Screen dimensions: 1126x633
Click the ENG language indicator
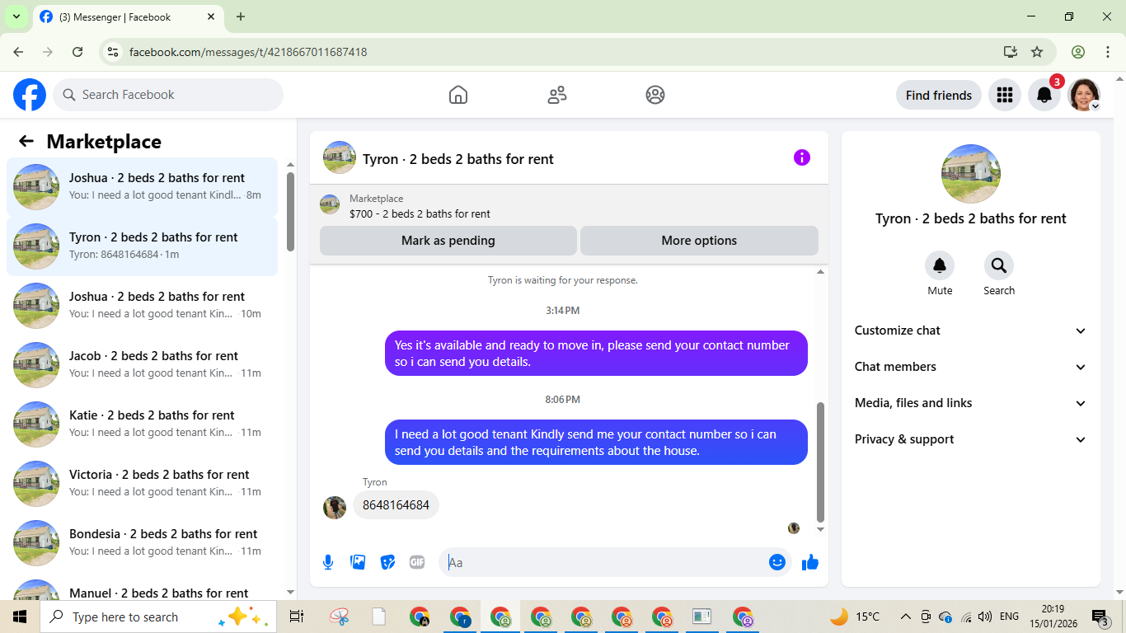(1009, 617)
